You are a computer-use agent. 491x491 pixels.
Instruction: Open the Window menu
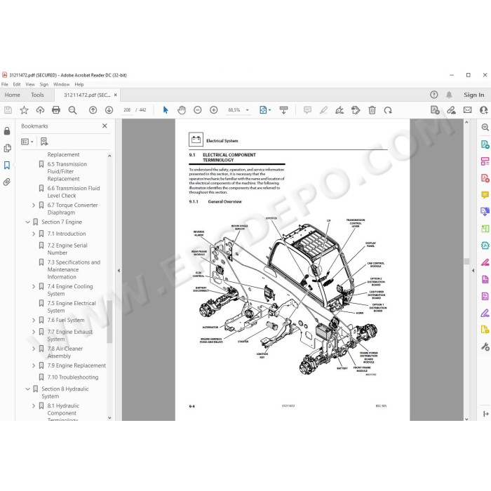point(62,84)
